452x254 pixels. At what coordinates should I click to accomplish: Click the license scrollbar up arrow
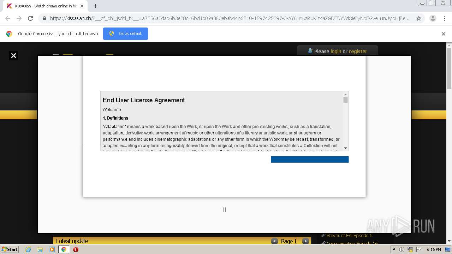pos(345,94)
